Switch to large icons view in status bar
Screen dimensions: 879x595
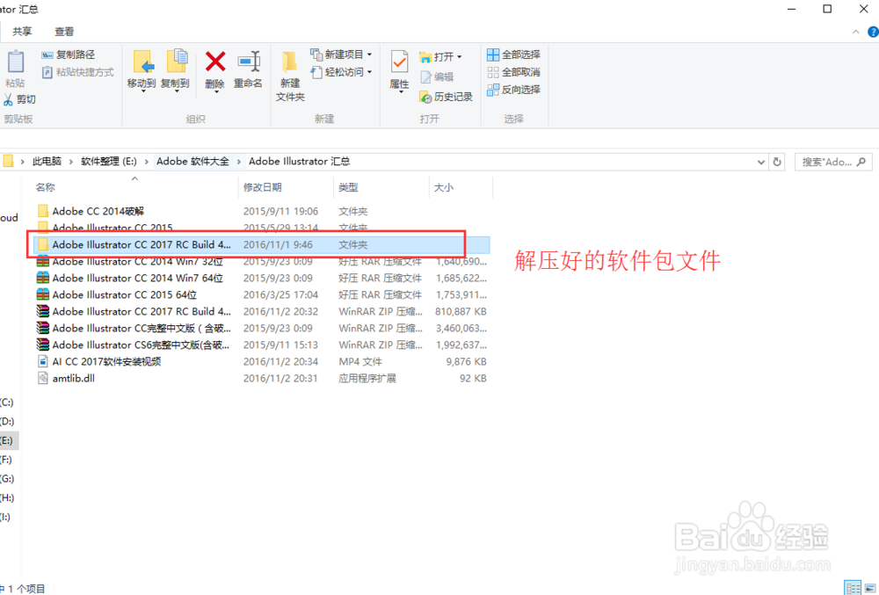(870, 588)
